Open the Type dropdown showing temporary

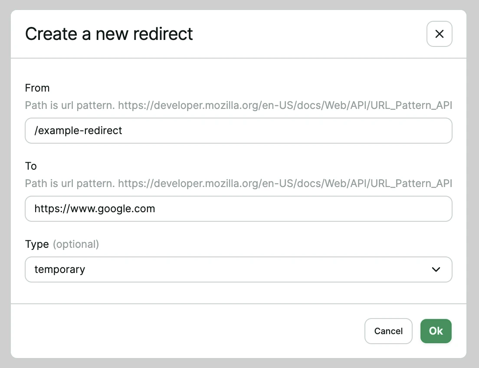[239, 269]
